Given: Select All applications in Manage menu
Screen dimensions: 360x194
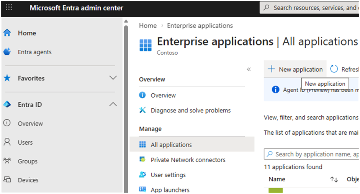Looking at the screenshot, I should pos(171,145).
